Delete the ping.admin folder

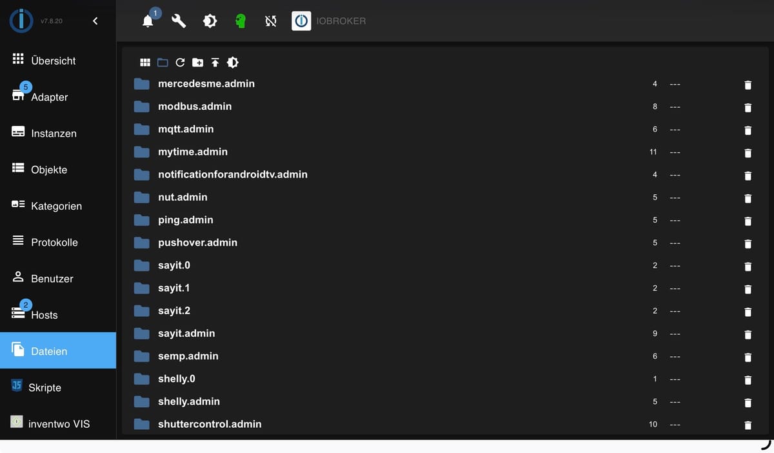coord(748,221)
